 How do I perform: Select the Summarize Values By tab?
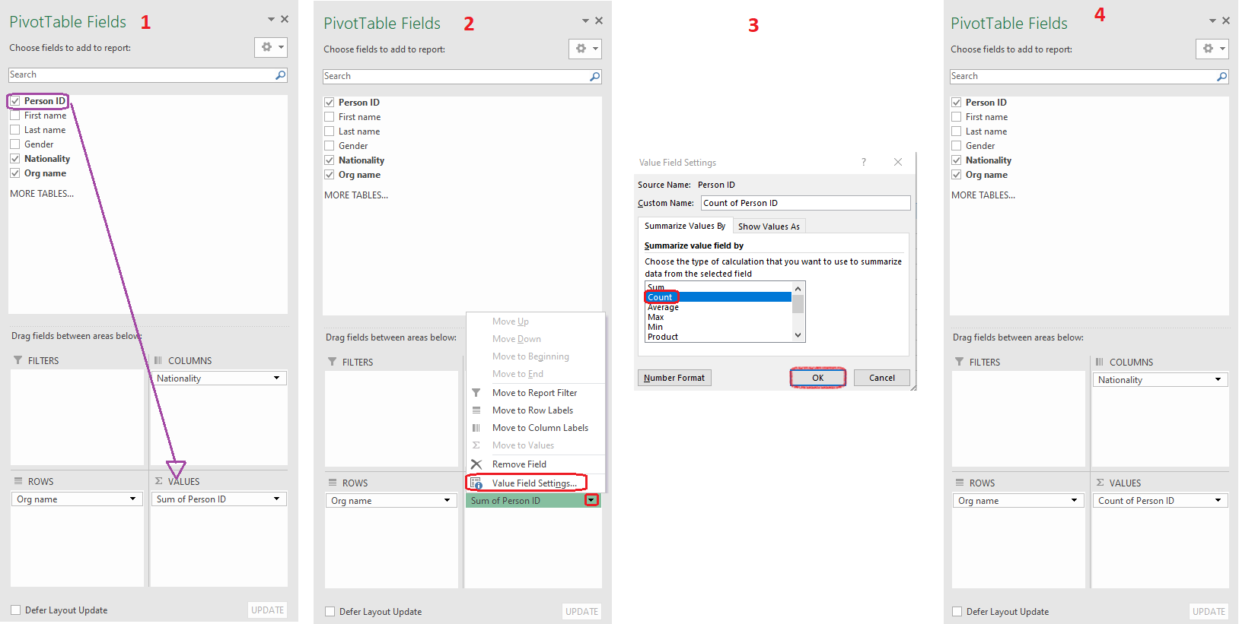(x=684, y=226)
